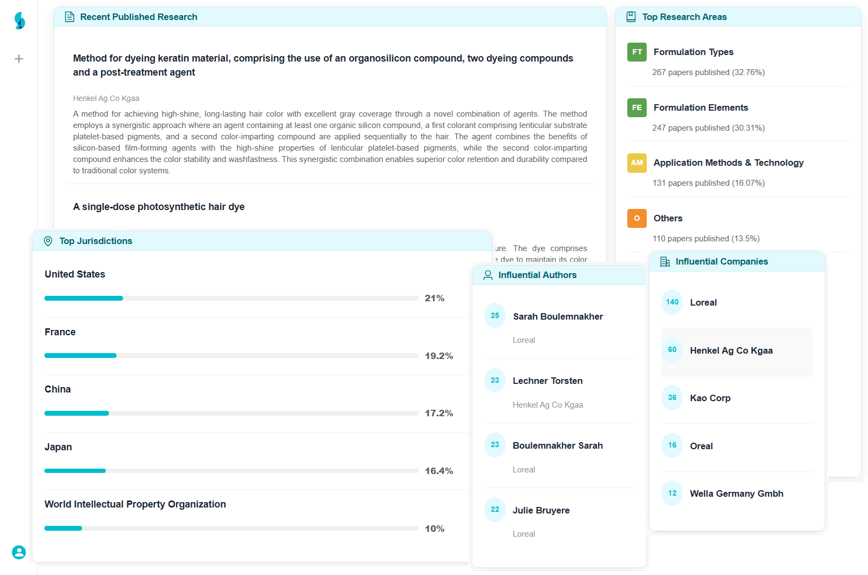The width and height of the screenshot is (868, 575).
Task: Click the yellow AM Application Methods badge
Action: click(x=637, y=163)
